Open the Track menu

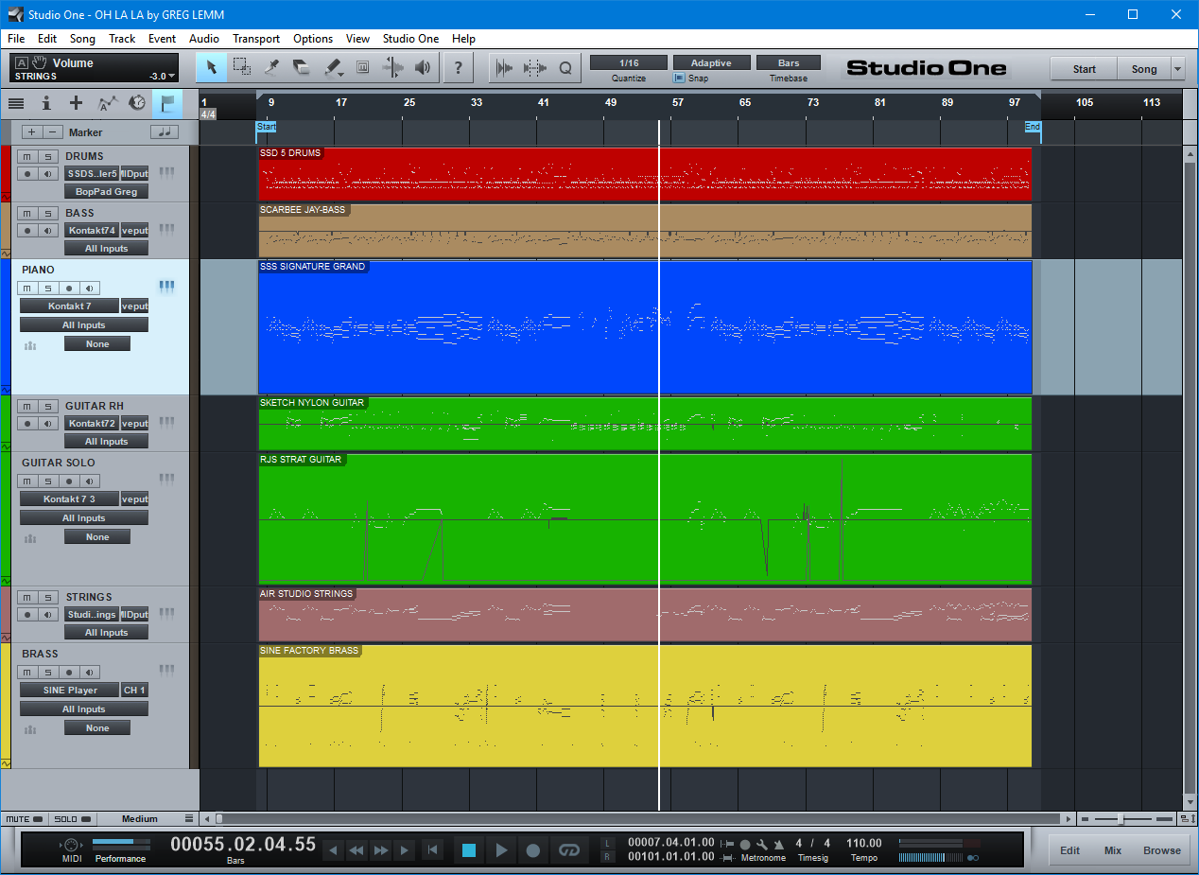pyautogui.click(x=122, y=39)
